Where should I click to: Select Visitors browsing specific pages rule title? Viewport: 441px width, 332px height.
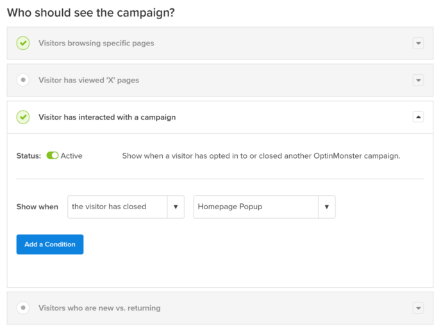coord(96,43)
